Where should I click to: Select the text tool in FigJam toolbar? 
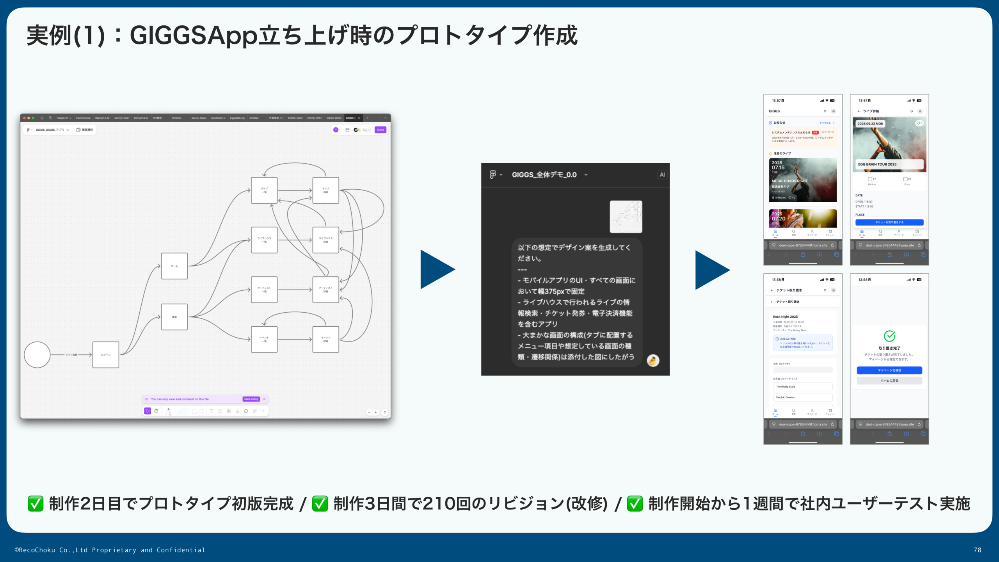[212, 411]
